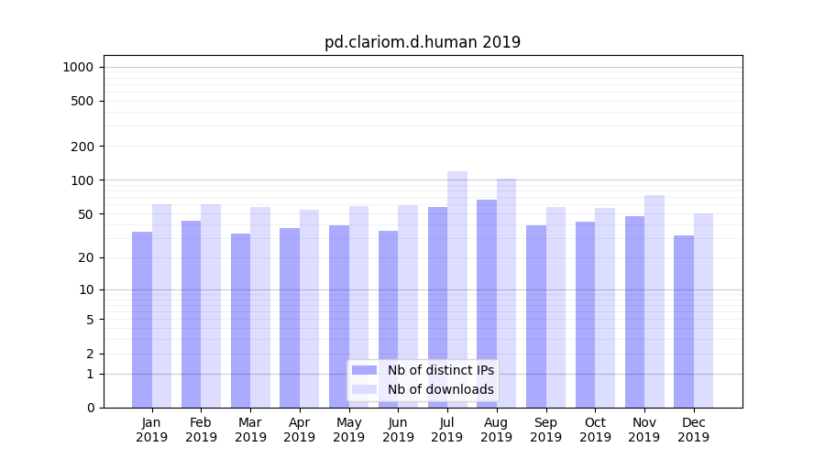The height and width of the screenshot is (458, 825).
Task: Click the Mar 2019 distinct IPs bar
Action: tap(240, 320)
